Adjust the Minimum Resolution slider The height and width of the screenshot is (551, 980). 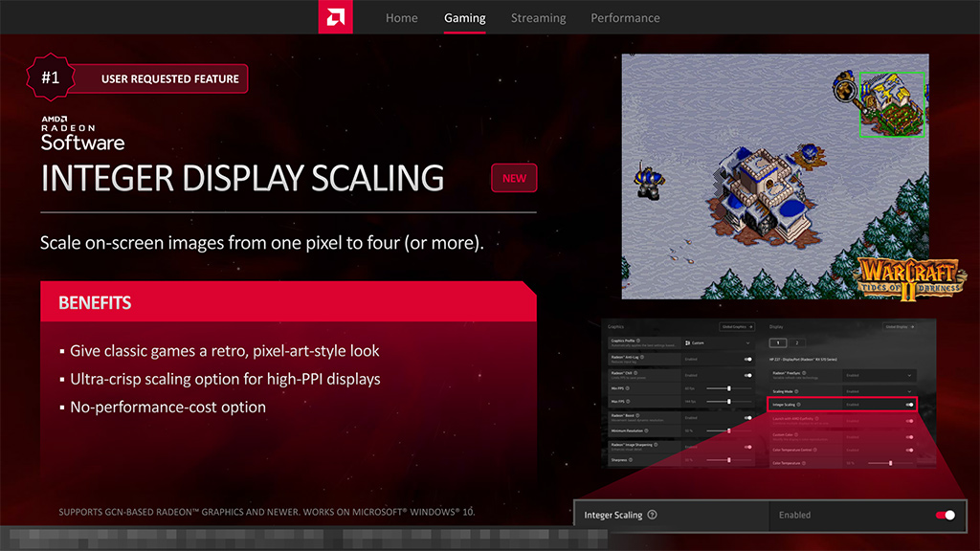pos(728,431)
